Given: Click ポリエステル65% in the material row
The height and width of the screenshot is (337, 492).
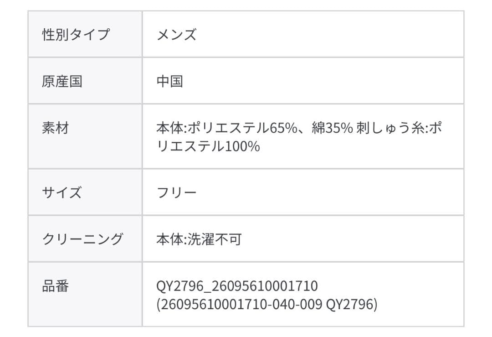Looking at the screenshot, I should coord(242,128).
